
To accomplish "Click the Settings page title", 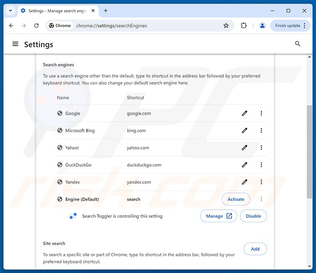I will pos(39,44).
